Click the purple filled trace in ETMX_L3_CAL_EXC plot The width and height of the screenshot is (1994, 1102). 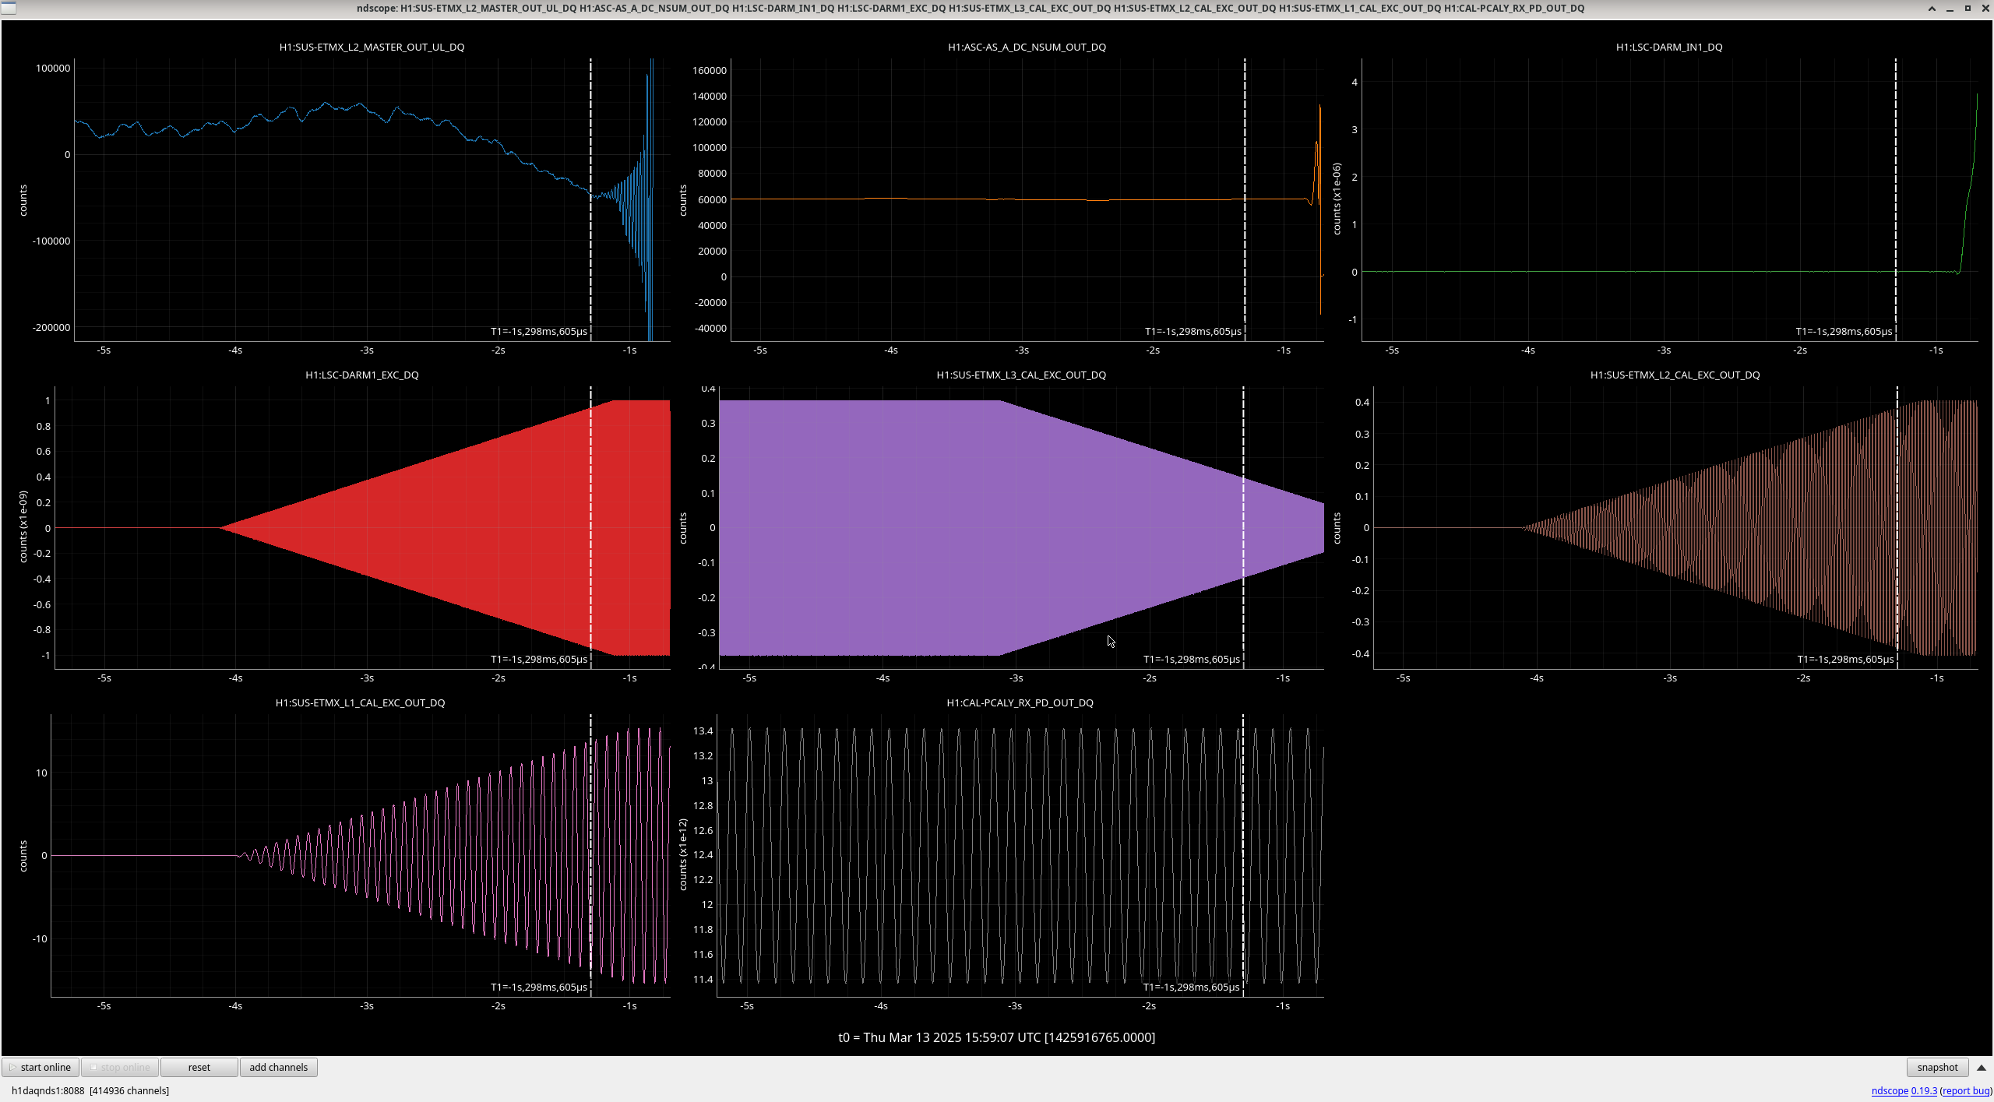935,527
